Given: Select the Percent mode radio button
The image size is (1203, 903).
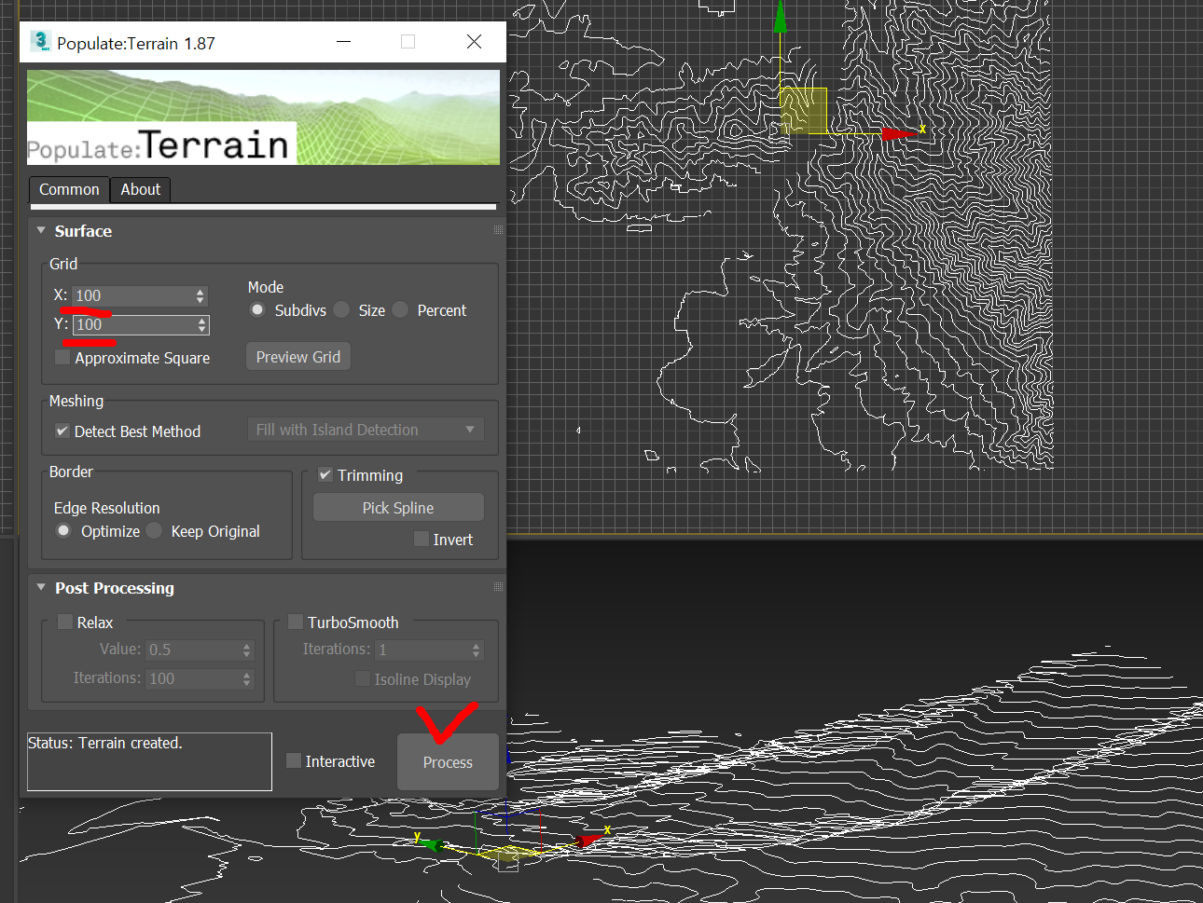Looking at the screenshot, I should [x=400, y=309].
